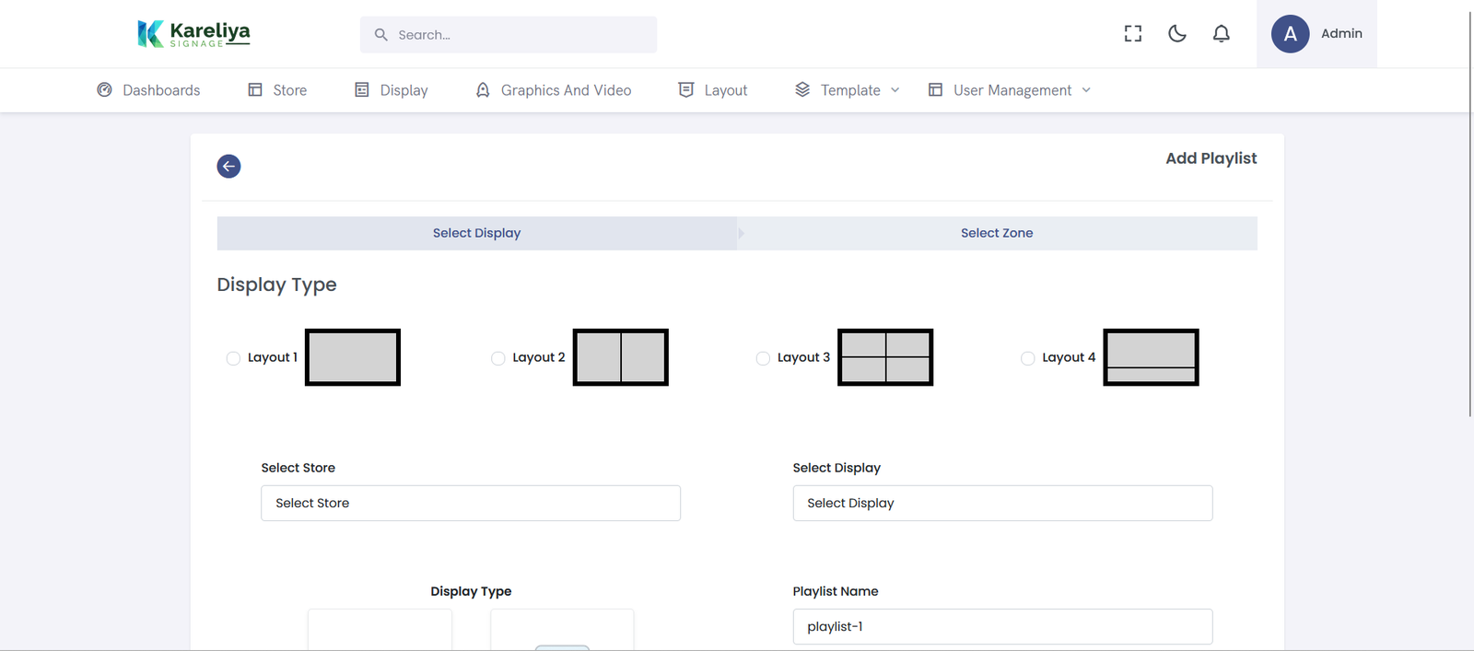Image resolution: width=1474 pixels, height=651 pixels.
Task: Click the User Management icon
Action: (935, 89)
